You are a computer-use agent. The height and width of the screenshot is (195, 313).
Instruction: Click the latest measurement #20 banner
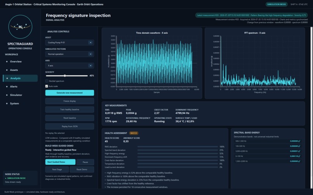pos(251,15)
